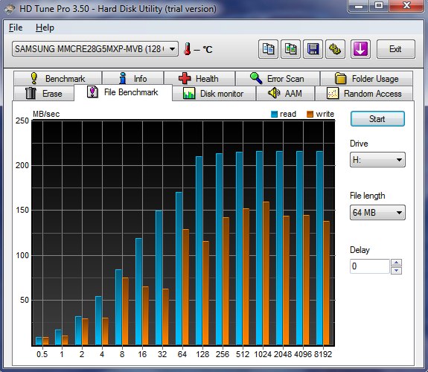
Task: Click the blue read legend swatch
Action: [x=274, y=114]
